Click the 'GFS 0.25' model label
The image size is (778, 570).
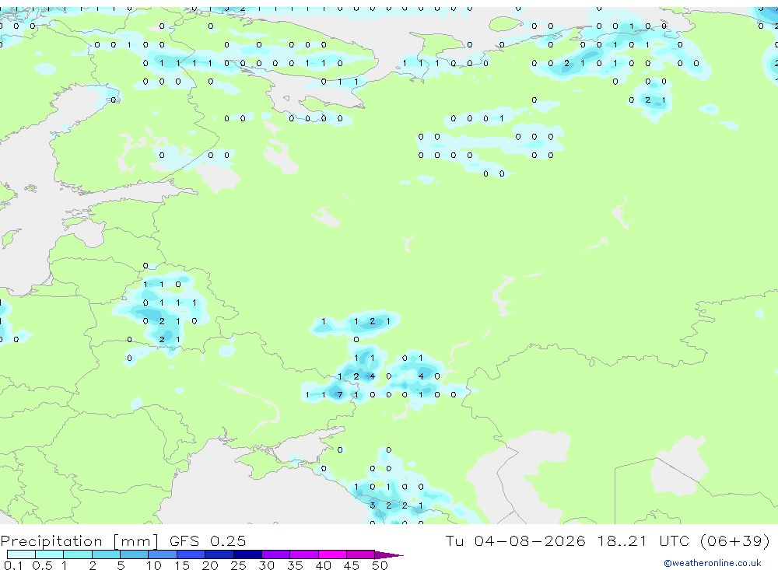[208, 540]
